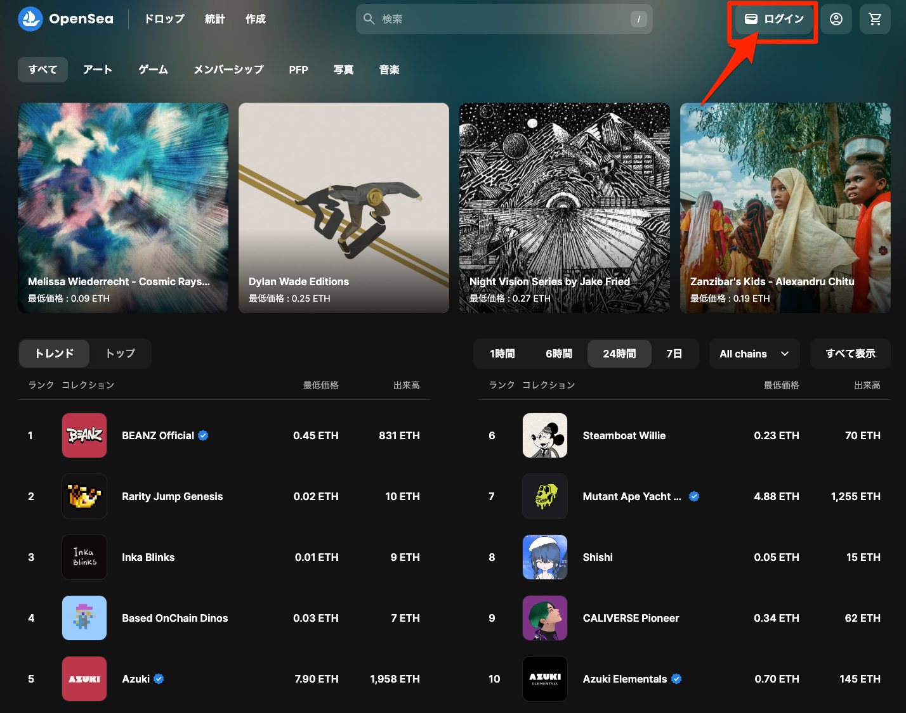Image resolution: width=906 pixels, height=713 pixels.
Task: Open Azuki Elementals black logo
Action: (545, 679)
